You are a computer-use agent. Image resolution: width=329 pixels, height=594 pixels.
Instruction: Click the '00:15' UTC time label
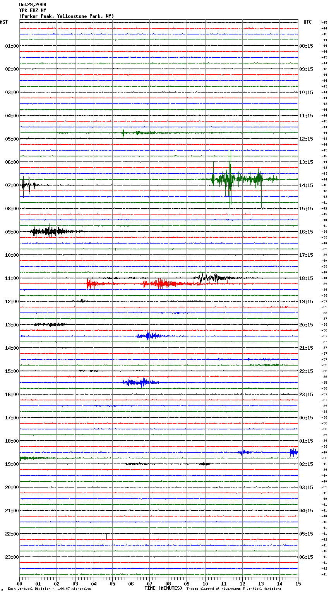coord(306,418)
